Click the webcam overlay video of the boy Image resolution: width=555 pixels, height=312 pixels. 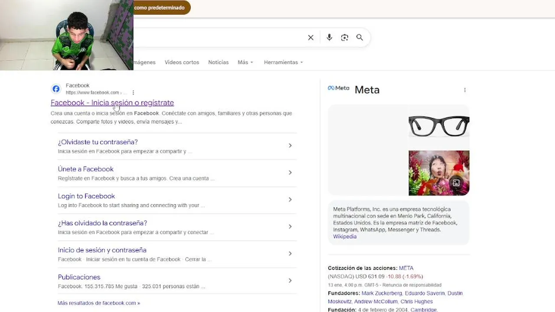pyautogui.click(x=66, y=35)
